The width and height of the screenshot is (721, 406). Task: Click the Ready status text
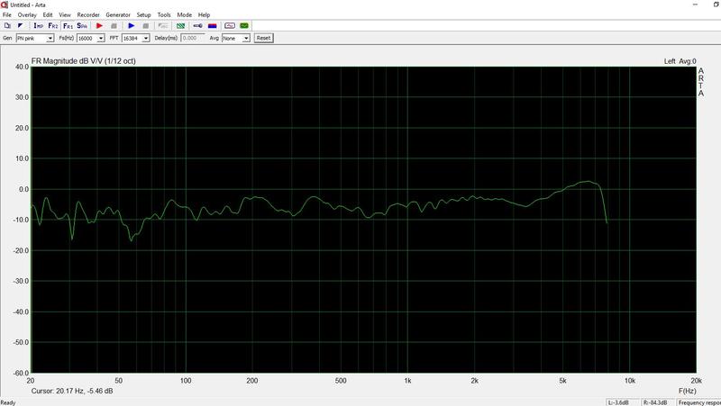pyautogui.click(x=8, y=402)
